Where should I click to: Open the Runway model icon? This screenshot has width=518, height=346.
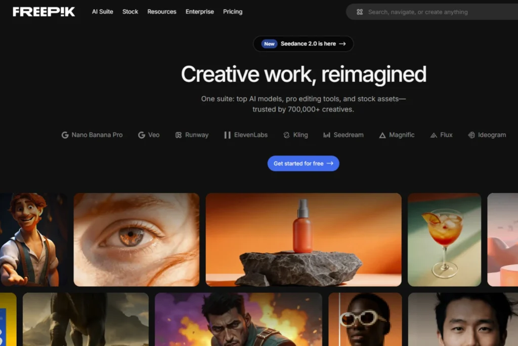pyautogui.click(x=178, y=135)
